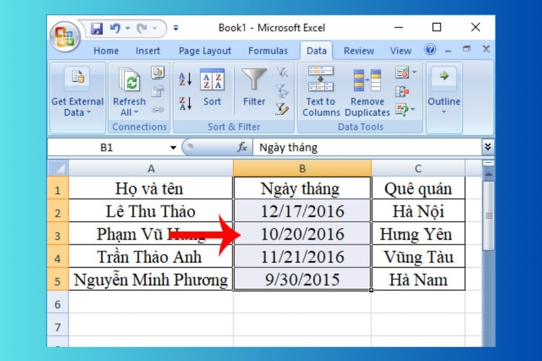Click the Consolidate icon
The width and height of the screenshot is (542, 361).
pyautogui.click(x=402, y=91)
